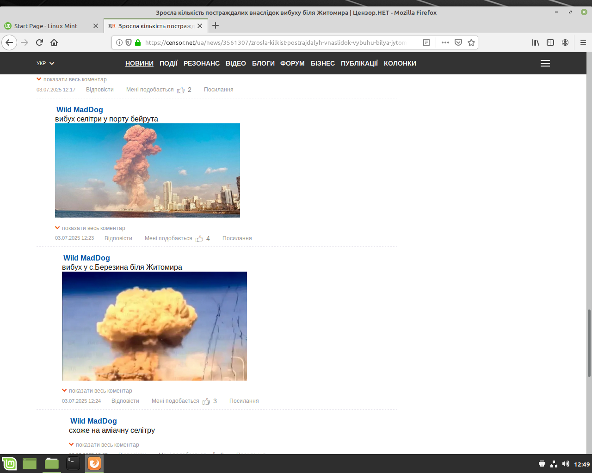The image size is (592, 473).
Task: Click the Firefox taskbar icon
Action: [94, 463]
